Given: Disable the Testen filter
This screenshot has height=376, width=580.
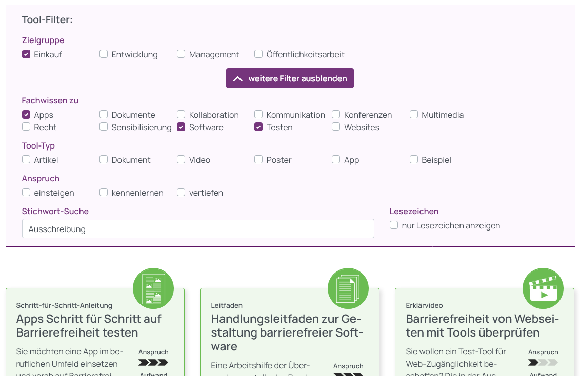Looking at the screenshot, I should 258,127.
